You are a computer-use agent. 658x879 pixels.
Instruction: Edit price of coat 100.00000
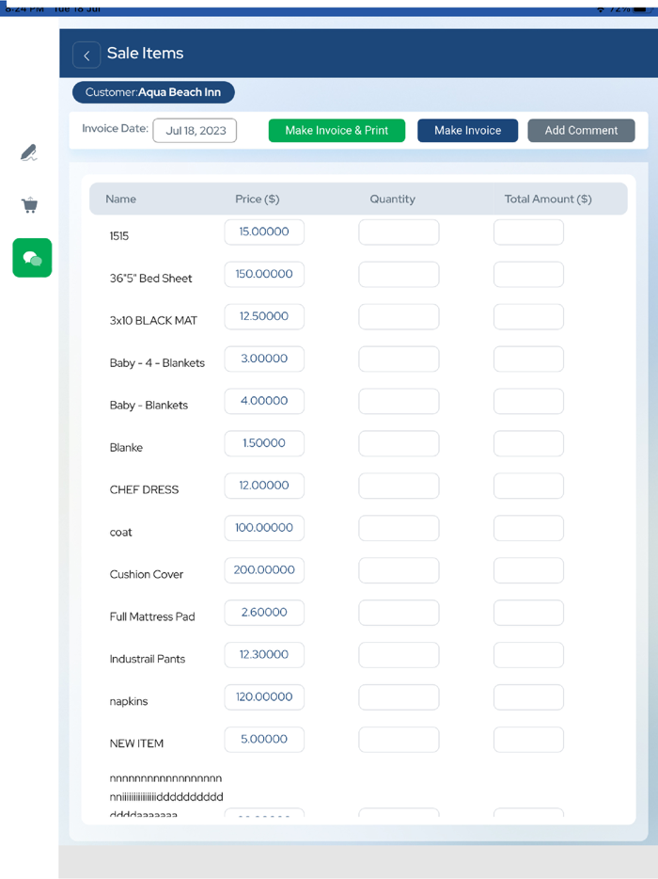point(264,528)
